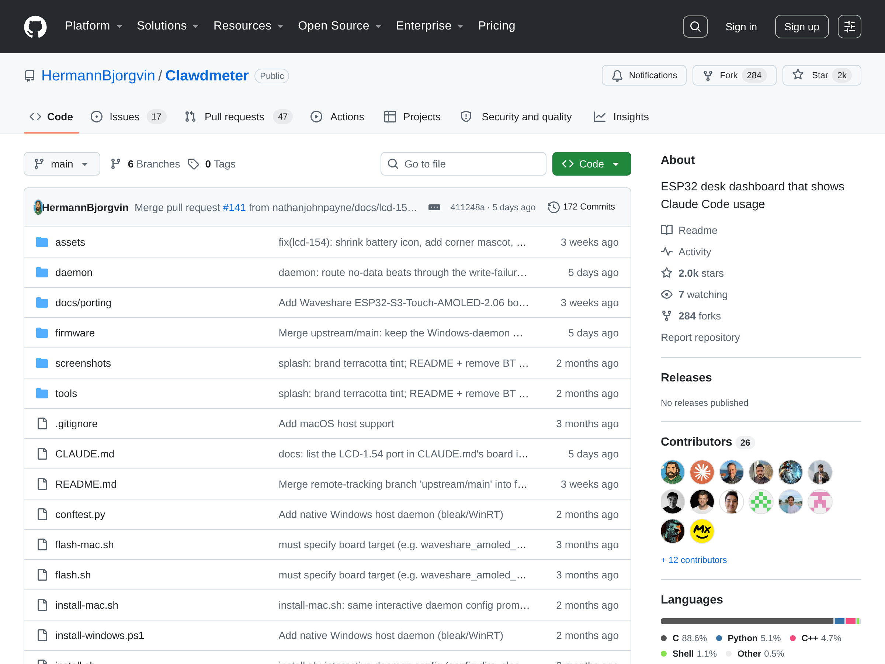Open the Pricing link
The width and height of the screenshot is (885, 664).
(496, 25)
